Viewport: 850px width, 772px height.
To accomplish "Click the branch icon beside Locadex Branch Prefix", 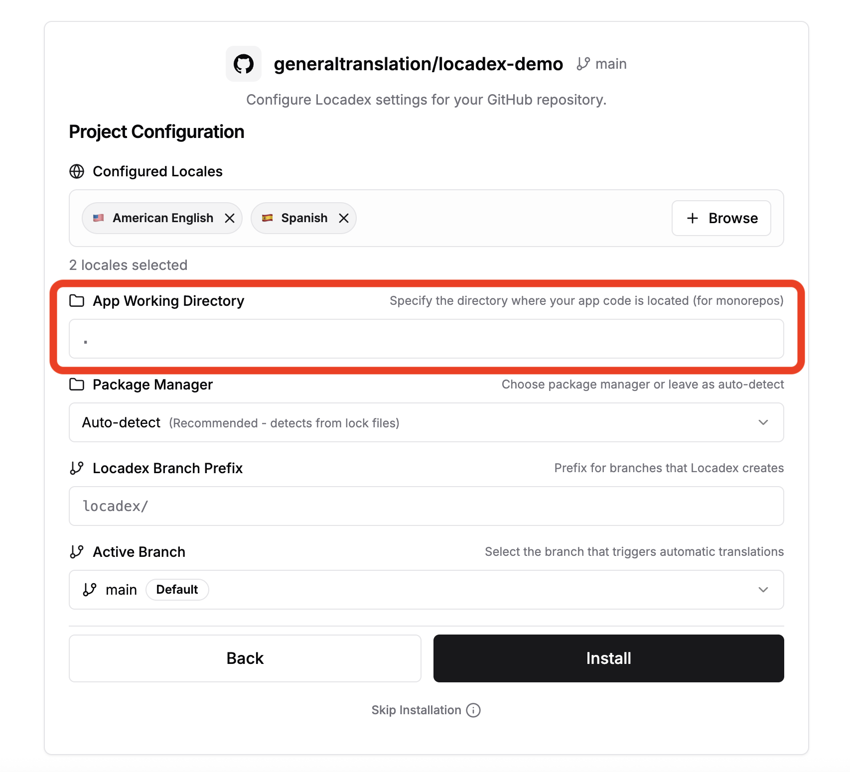I will click(76, 468).
